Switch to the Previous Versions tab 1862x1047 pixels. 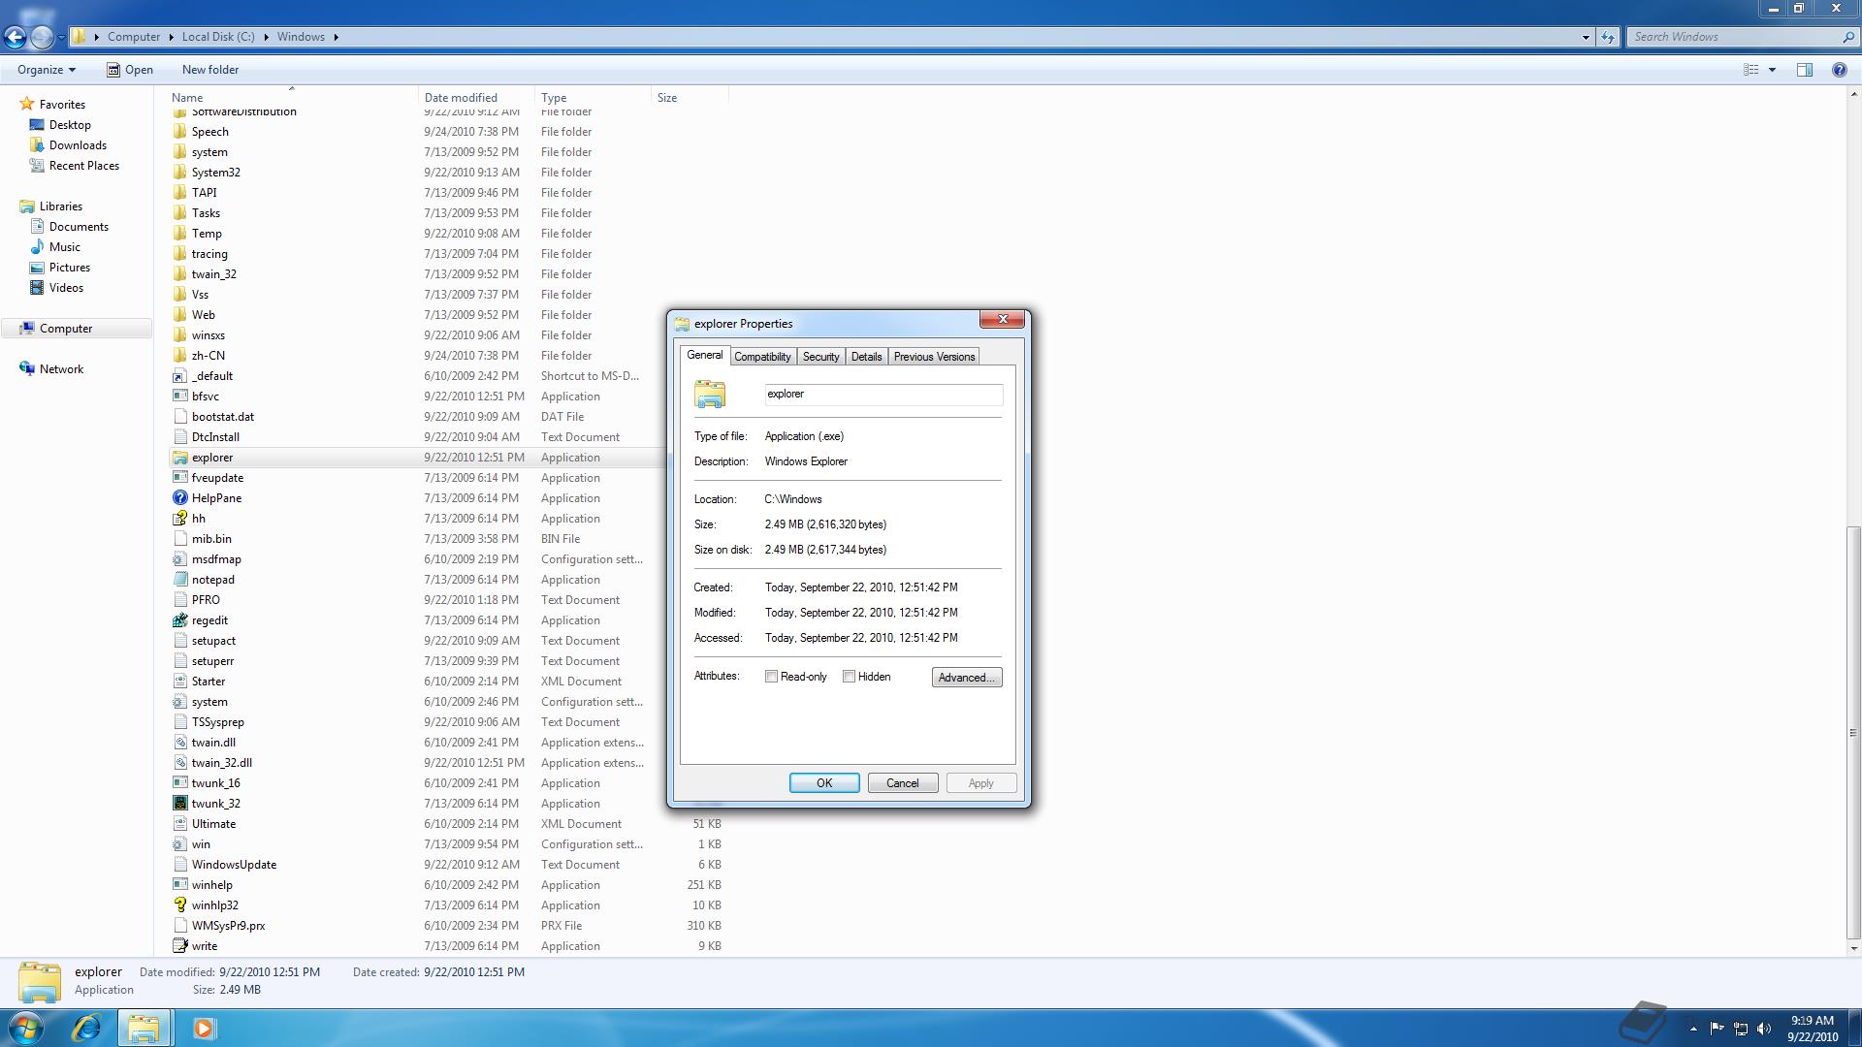pos(934,357)
